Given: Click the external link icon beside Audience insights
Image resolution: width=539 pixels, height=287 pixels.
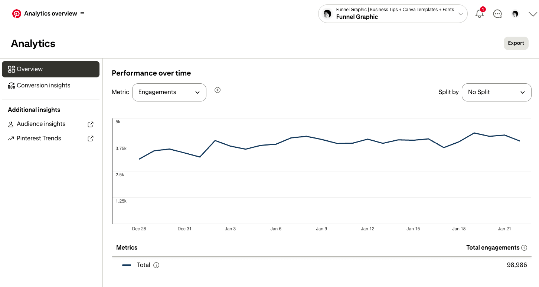Looking at the screenshot, I should 90,124.
